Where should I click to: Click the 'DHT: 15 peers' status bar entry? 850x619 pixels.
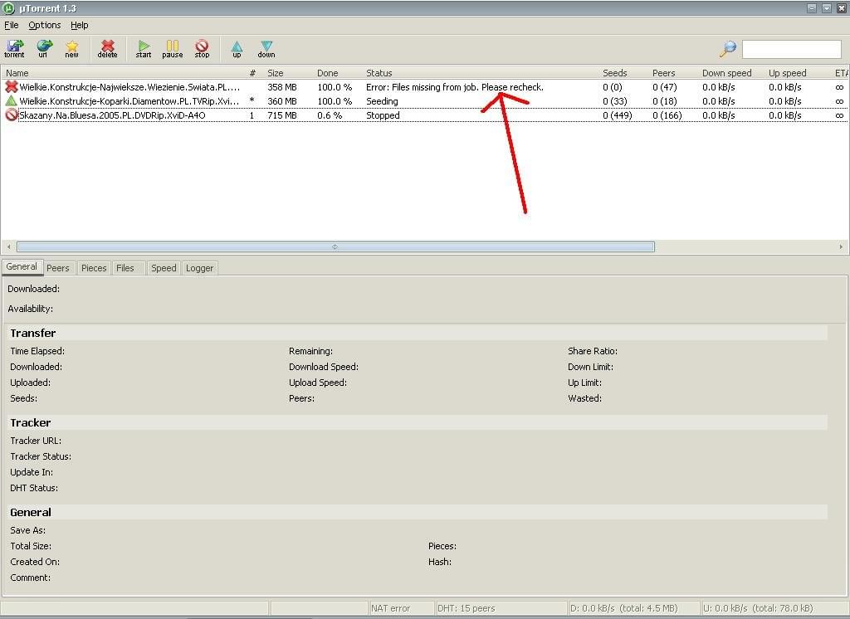pyautogui.click(x=501, y=608)
